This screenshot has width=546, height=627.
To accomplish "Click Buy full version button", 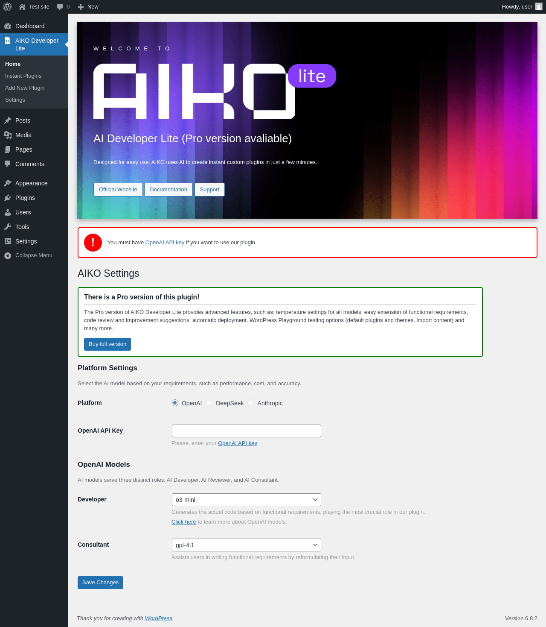I will click(107, 344).
